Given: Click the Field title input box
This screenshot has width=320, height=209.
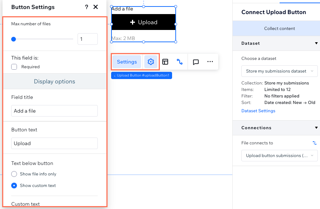Looking at the screenshot, I should (x=54, y=111).
